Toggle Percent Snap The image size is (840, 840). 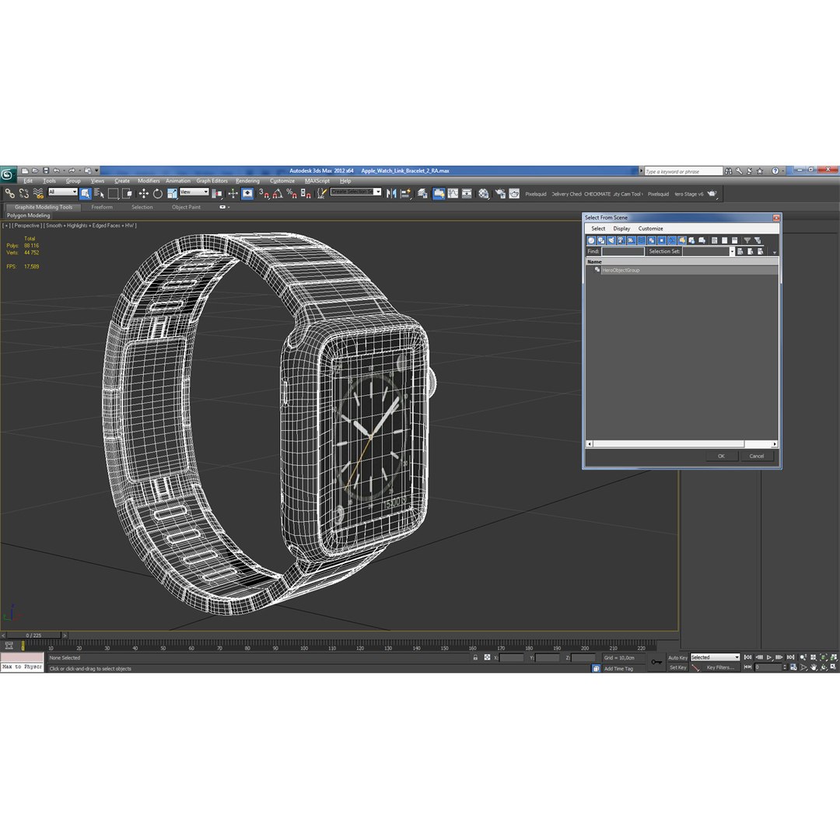292,194
